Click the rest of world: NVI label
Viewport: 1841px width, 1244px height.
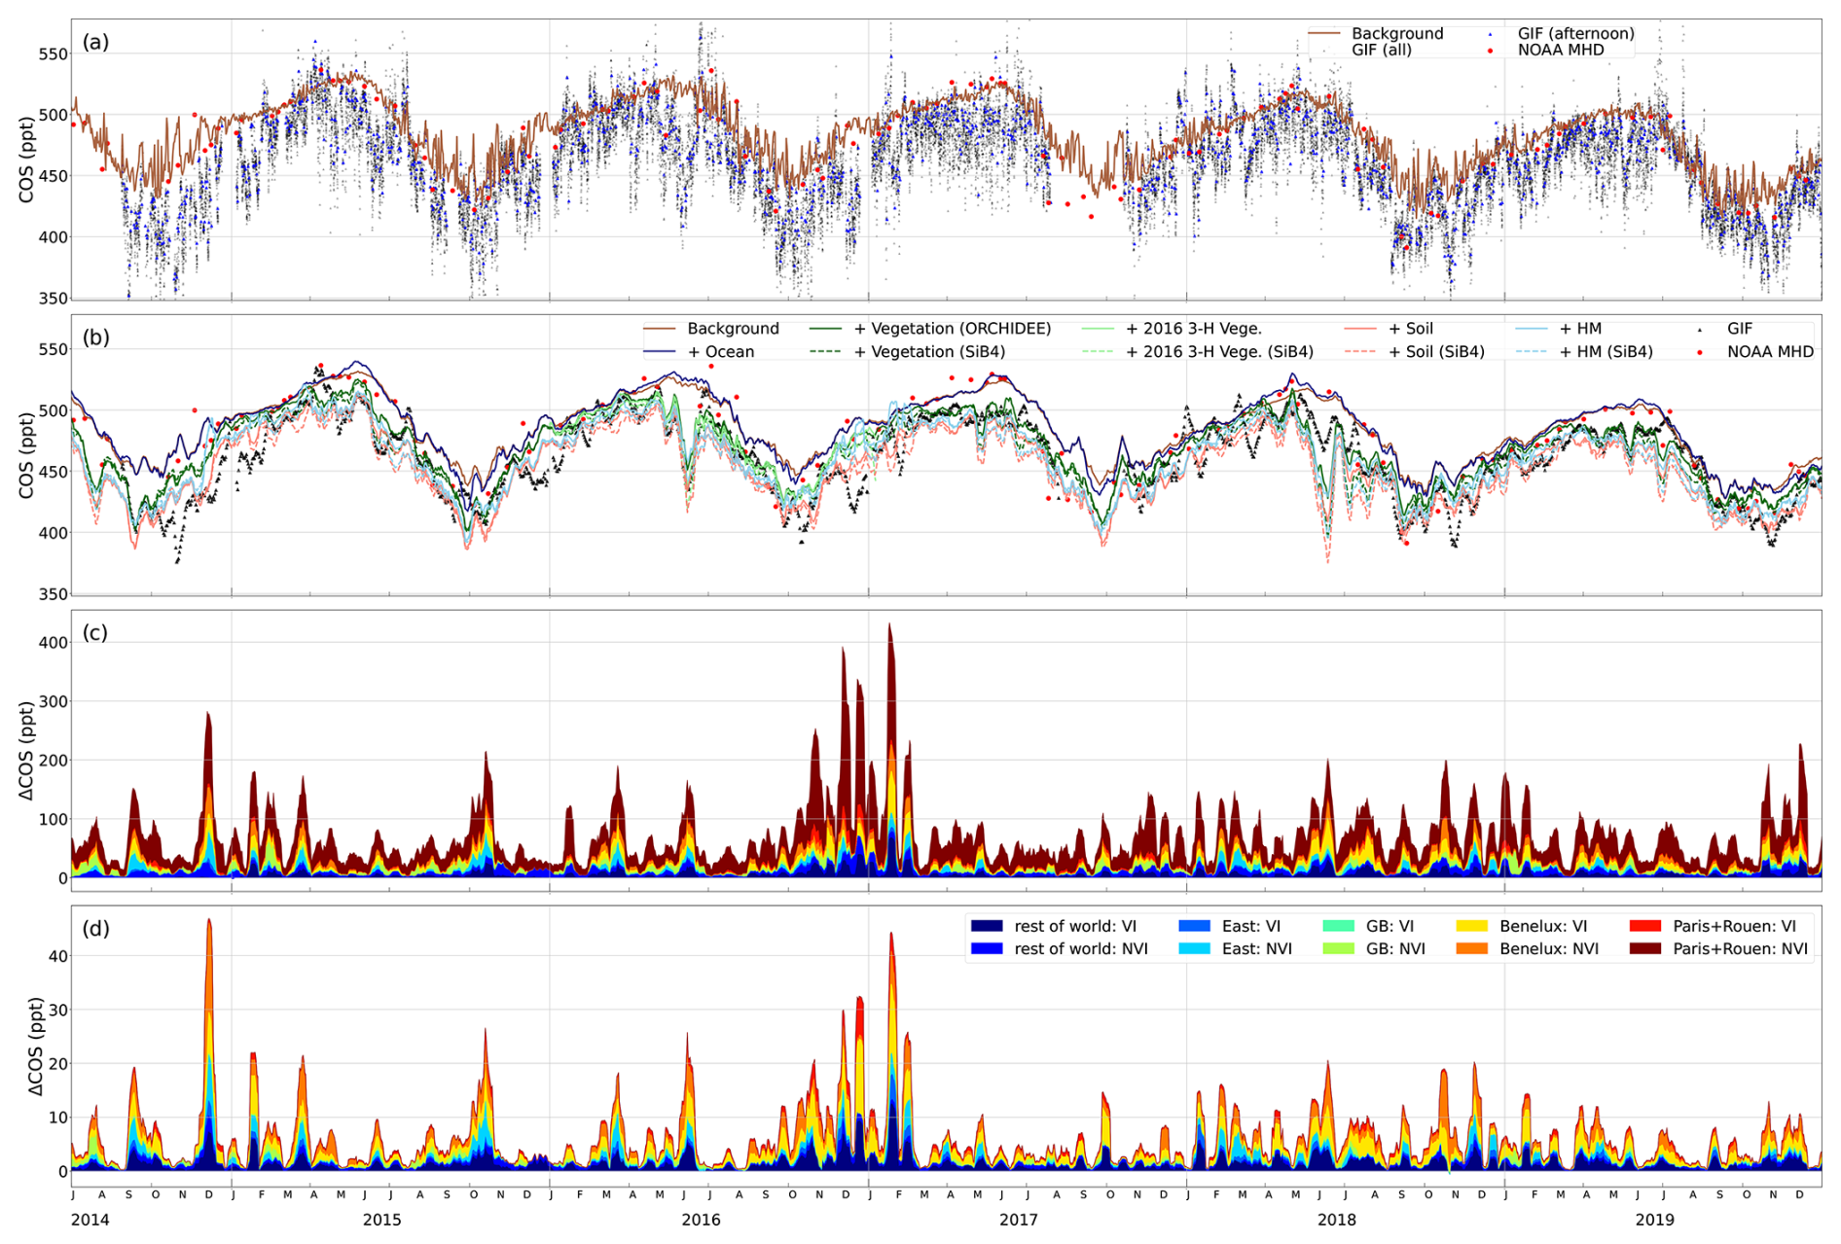click(1080, 948)
